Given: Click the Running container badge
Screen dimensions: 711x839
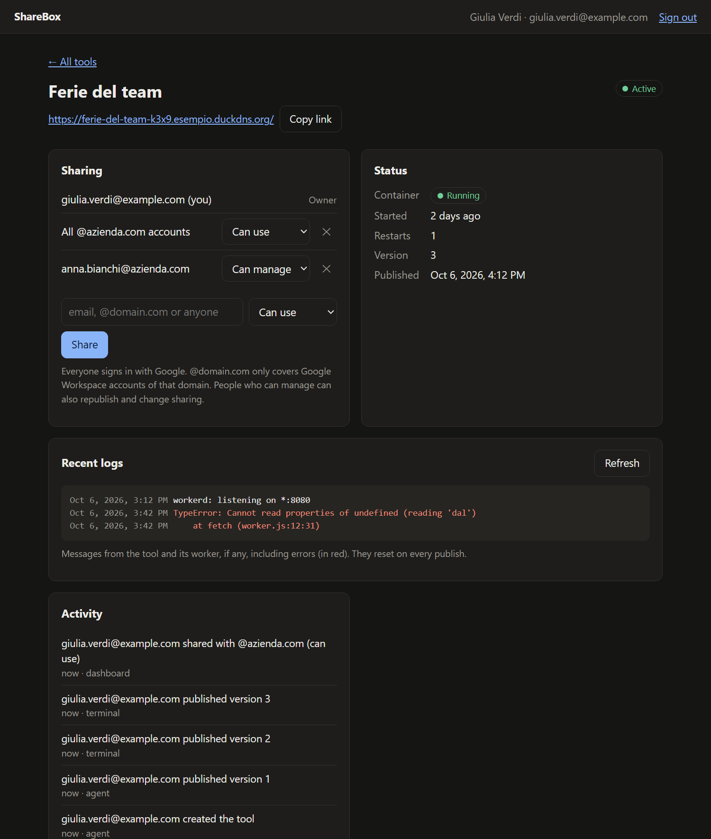Looking at the screenshot, I should (458, 195).
